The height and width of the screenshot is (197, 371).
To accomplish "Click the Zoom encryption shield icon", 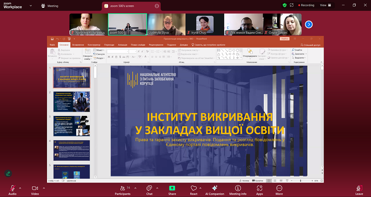I will pyautogui.click(x=284, y=5).
